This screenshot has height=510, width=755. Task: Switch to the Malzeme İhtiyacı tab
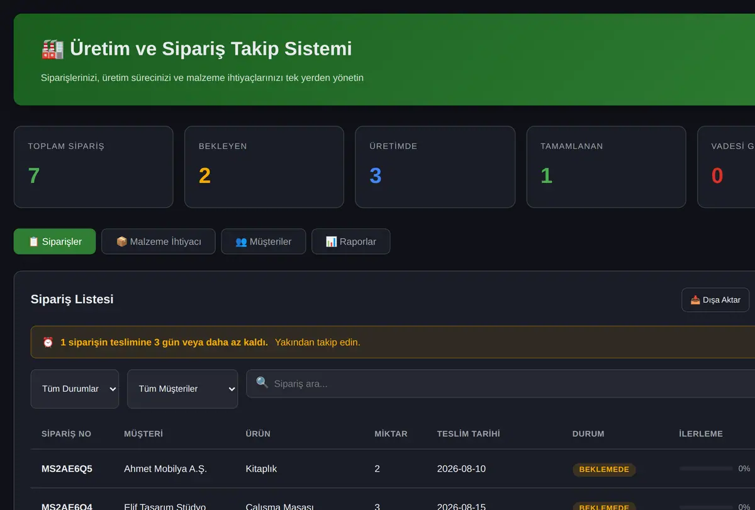point(159,241)
